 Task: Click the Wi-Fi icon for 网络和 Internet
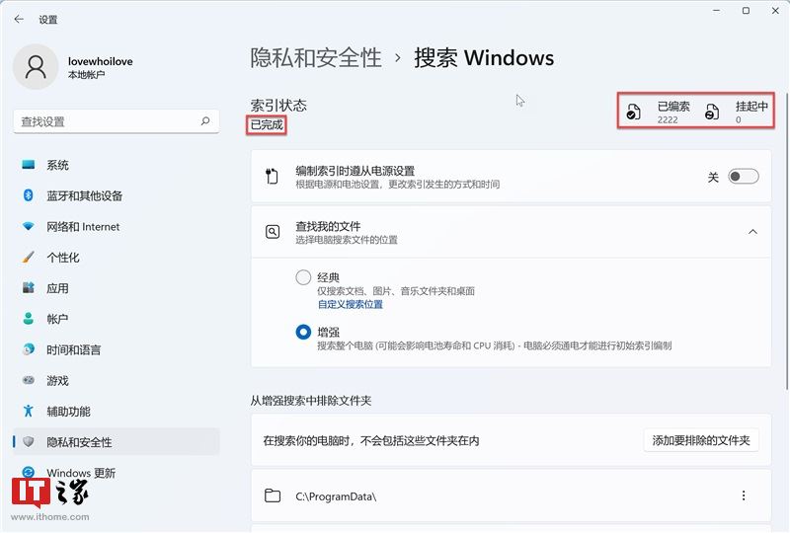click(29, 226)
